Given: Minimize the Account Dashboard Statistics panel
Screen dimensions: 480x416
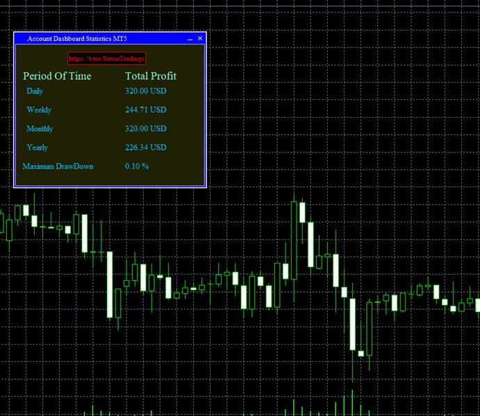Looking at the screenshot, I should click(190, 39).
